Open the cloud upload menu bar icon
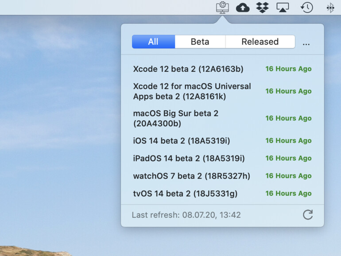Screen dimensions: 341x256 (x=243, y=8)
